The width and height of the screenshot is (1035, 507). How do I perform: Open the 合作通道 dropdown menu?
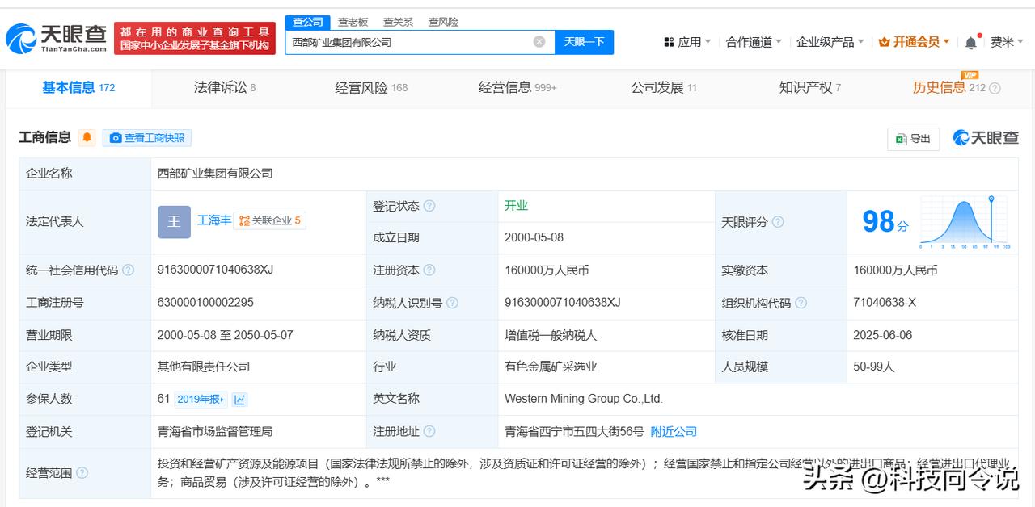tap(754, 42)
